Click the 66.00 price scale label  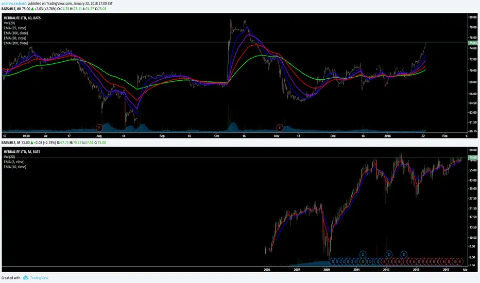pyautogui.click(x=473, y=94)
